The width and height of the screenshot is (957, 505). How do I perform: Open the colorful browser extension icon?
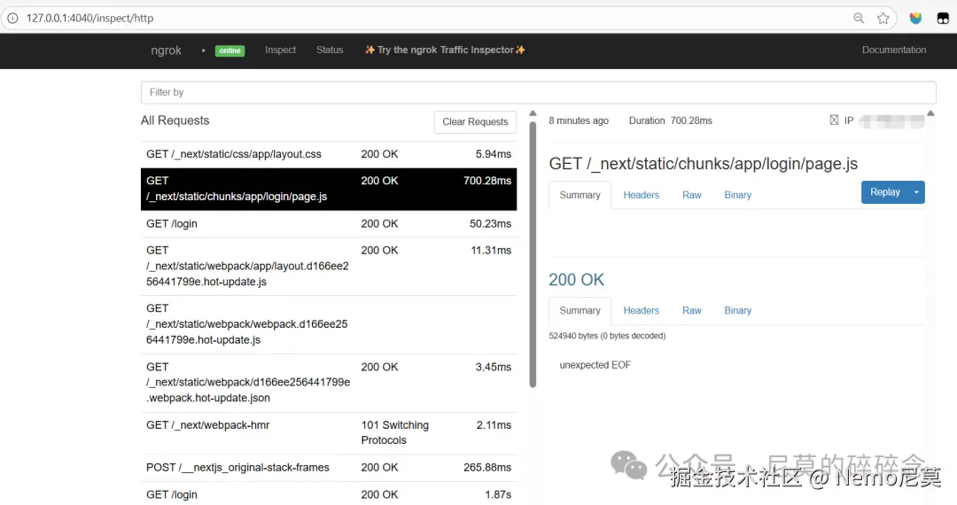(x=915, y=18)
